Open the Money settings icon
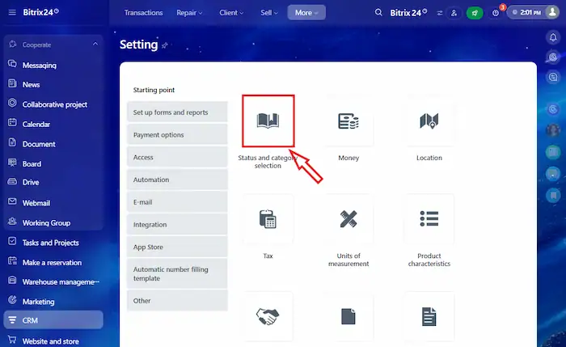Image resolution: width=566 pixels, height=347 pixels. coord(348,121)
